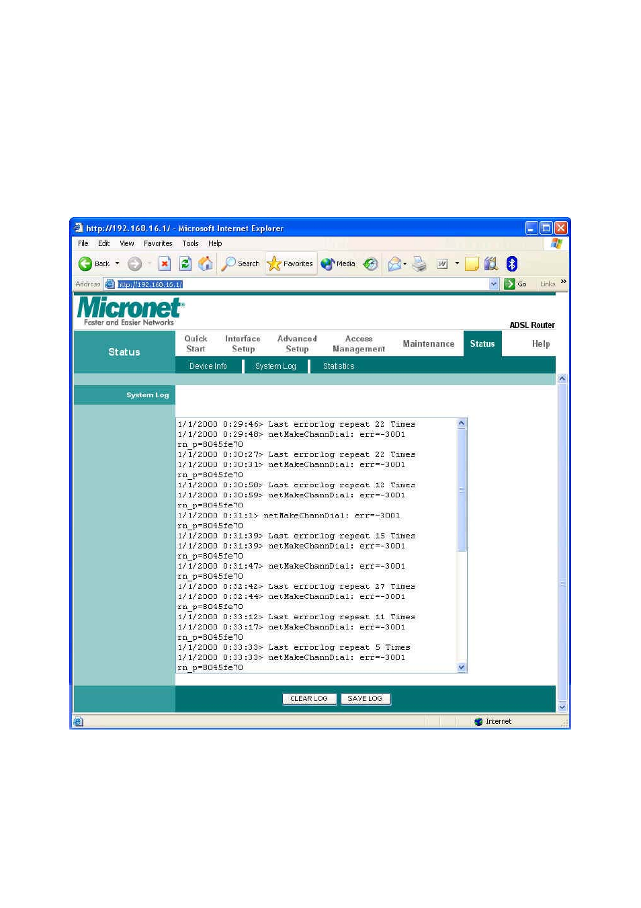Click the Internet zone status indicator
This screenshot has width=641, height=908.
(493, 721)
